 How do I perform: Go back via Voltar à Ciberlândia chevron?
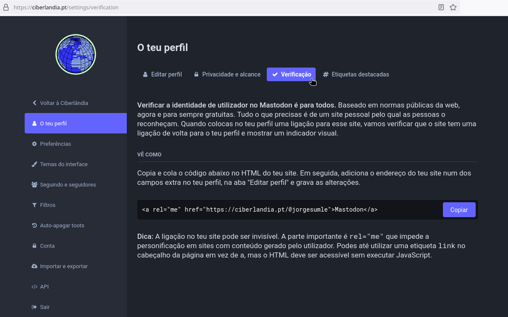pos(34,103)
